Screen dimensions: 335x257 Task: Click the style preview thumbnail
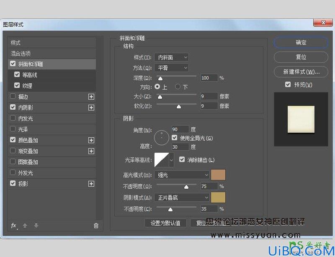pos(301,119)
